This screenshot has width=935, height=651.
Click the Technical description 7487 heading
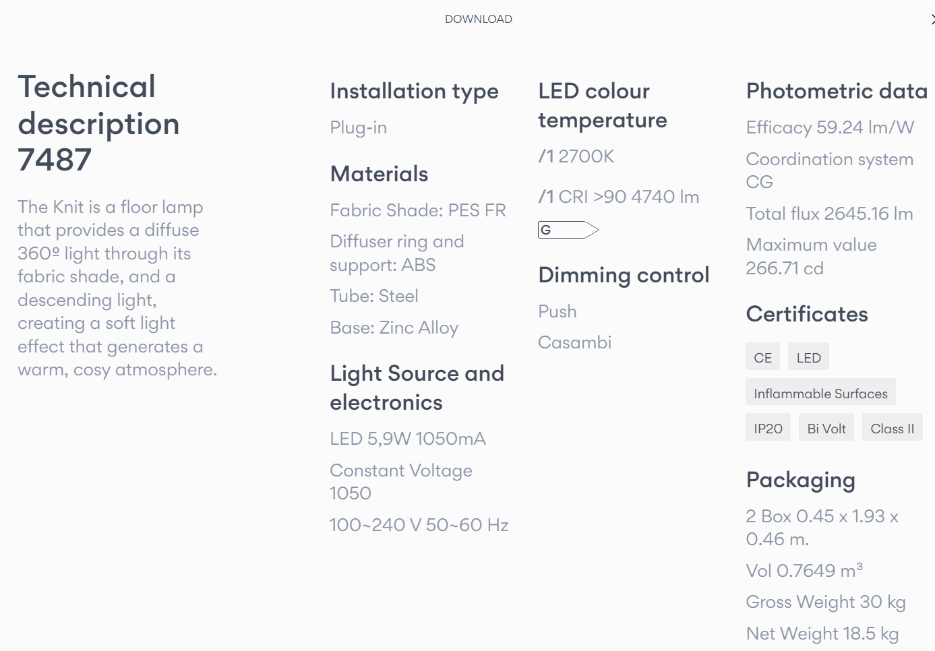click(x=98, y=123)
